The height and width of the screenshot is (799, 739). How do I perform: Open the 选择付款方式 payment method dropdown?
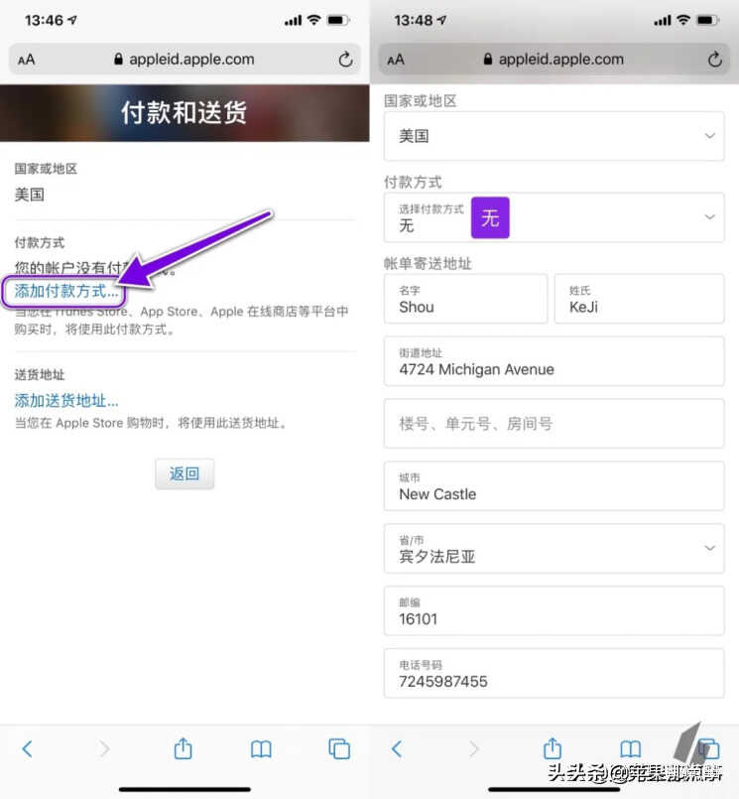(x=554, y=217)
